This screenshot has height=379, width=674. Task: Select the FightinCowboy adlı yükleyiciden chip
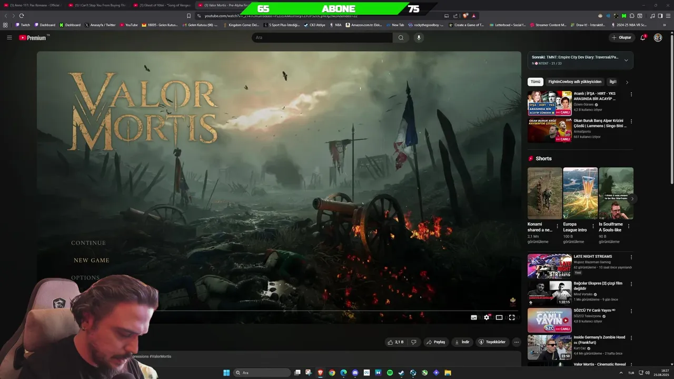pyautogui.click(x=574, y=82)
